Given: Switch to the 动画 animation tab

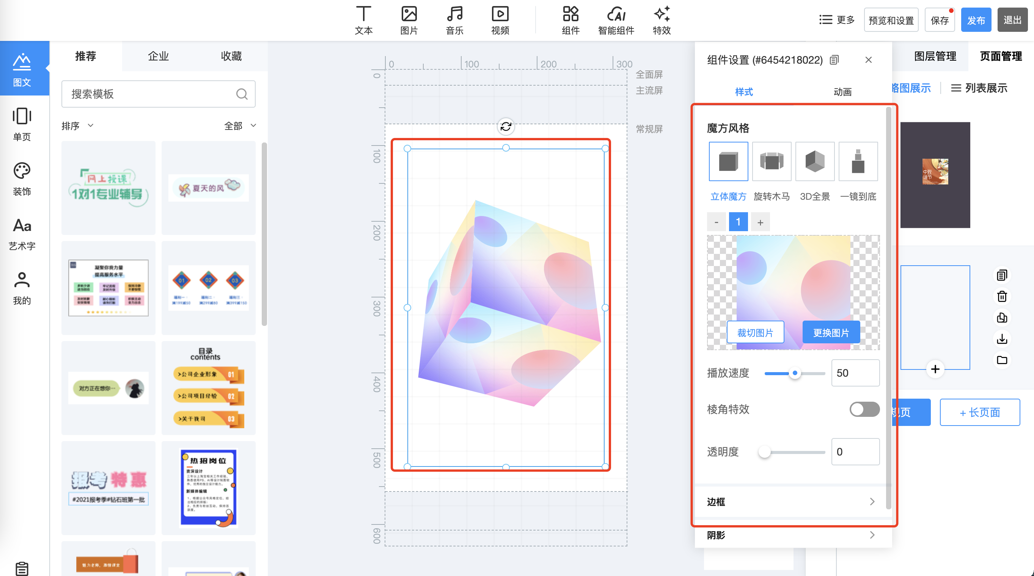Looking at the screenshot, I should [842, 92].
